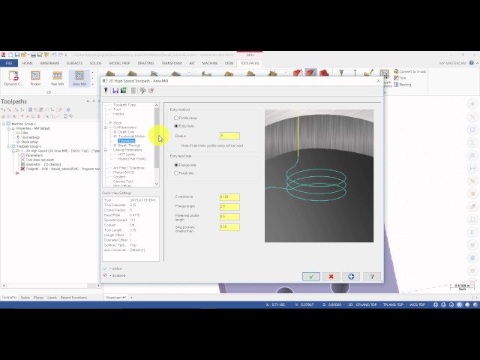The width and height of the screenshot is (480, 360).
Task: Collapse Machine Group-1 node
Action: (4, 124)
